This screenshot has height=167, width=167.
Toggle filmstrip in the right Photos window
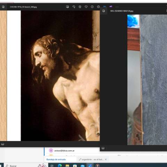point(103,148)
